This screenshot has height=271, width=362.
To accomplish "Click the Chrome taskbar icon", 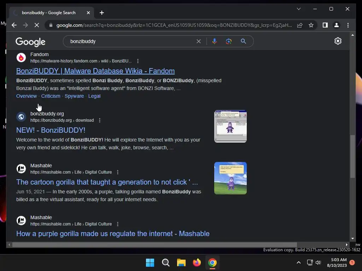I will click(212, 263).
